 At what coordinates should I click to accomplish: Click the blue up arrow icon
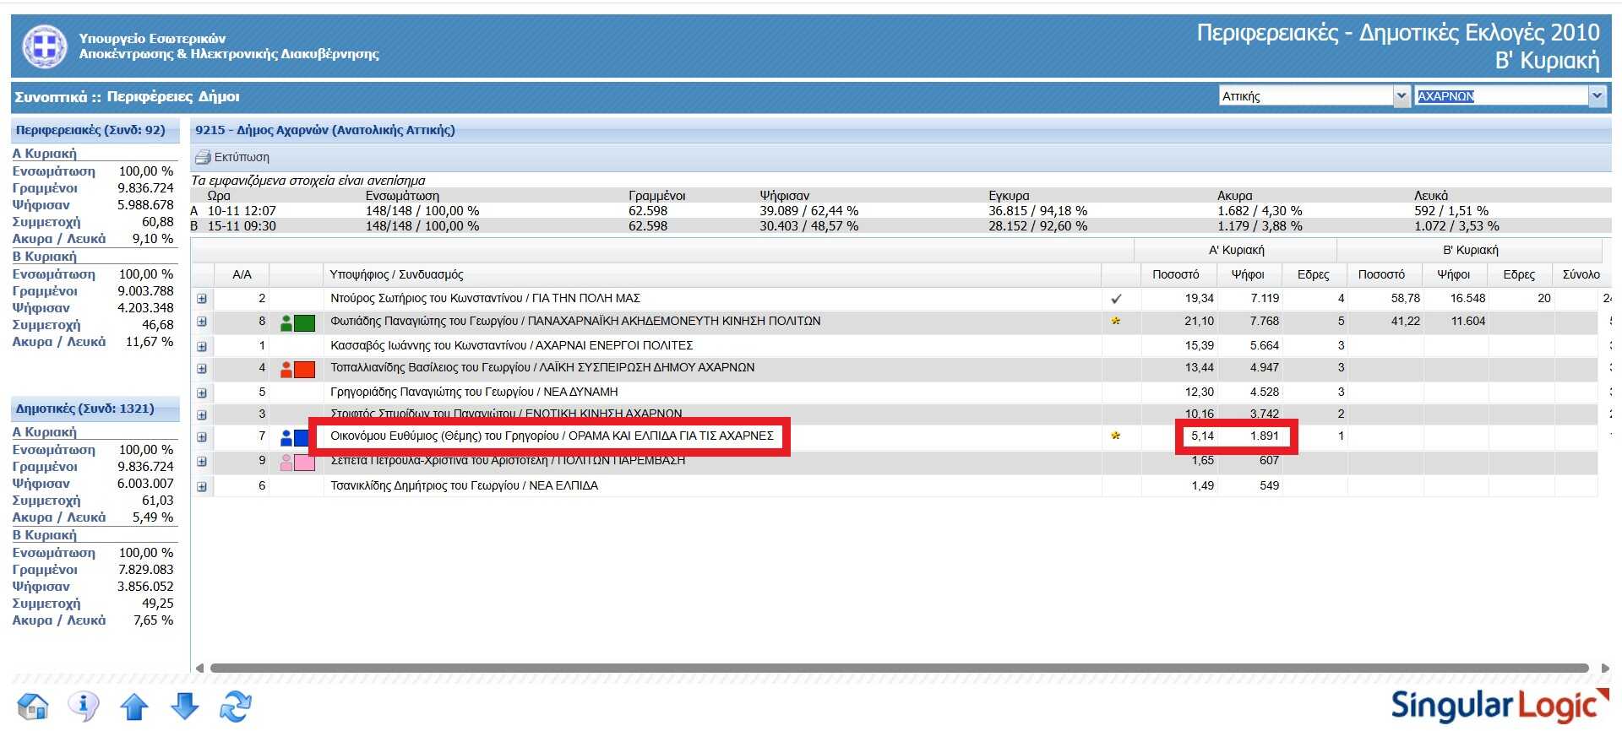click(134, 706)
